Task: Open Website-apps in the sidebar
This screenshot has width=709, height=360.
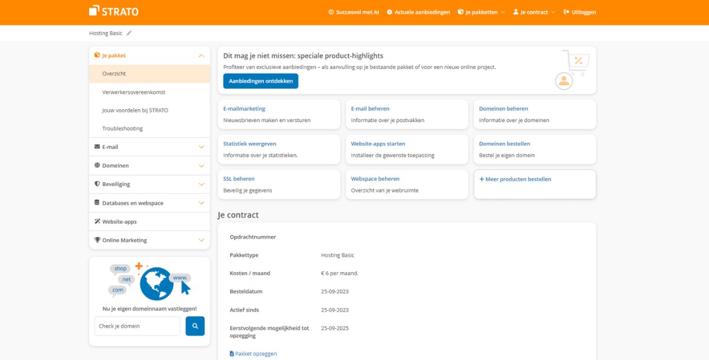Action: tap(119, 222)
